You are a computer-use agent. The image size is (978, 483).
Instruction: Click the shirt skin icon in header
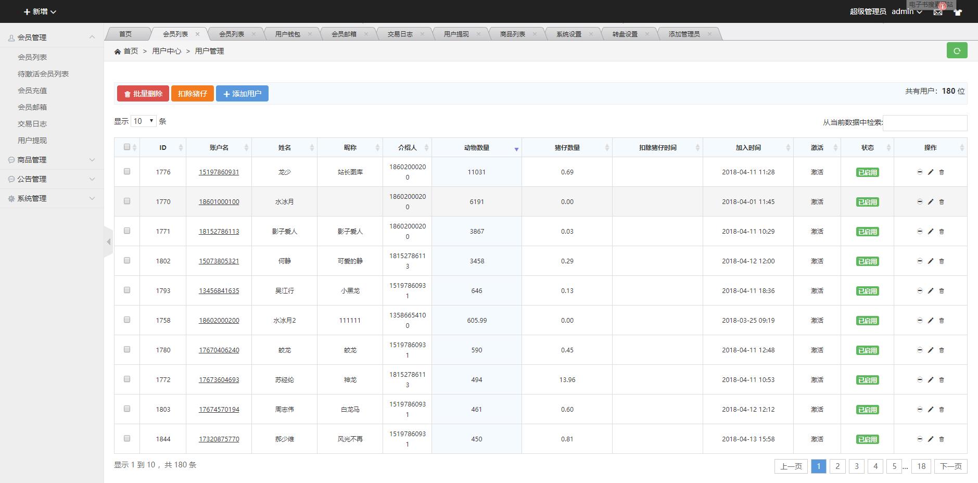click(958, 12)
